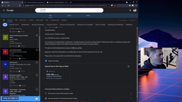The image size is (182, 102).
Task: Save the Test Analyst Dynamics CRM job
Action: tap(37, 90)
